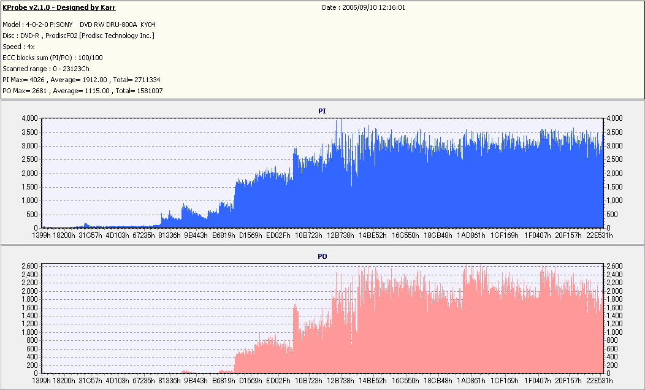Select the 31C57h label under the PI chart
Image resolution: width=645 pixels, height=390 pixels.
(x=90, y=235)
